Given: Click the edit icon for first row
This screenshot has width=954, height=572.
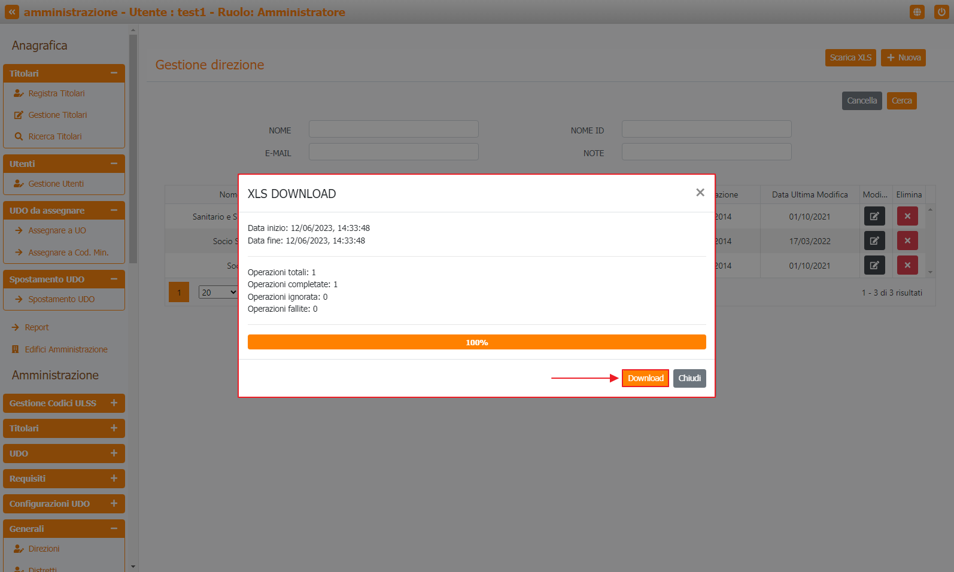Looking at the screenshot, I should point(874,216).
